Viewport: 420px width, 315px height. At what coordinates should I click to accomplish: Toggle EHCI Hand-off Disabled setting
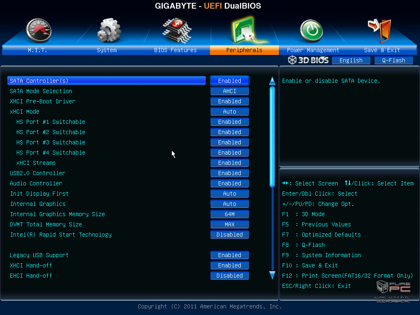(230, 276)
